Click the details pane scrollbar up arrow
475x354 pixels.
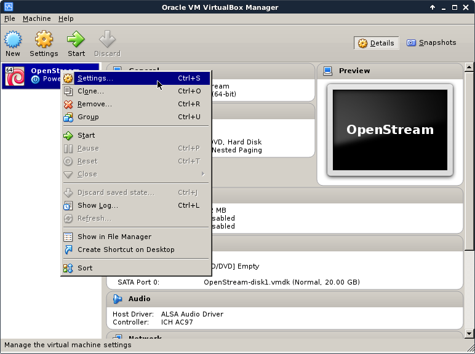click(469, 67)
